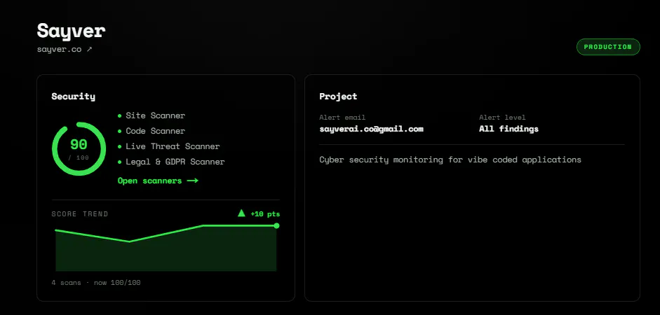
Task: Select the Code Scanner item
Action: 151,131
